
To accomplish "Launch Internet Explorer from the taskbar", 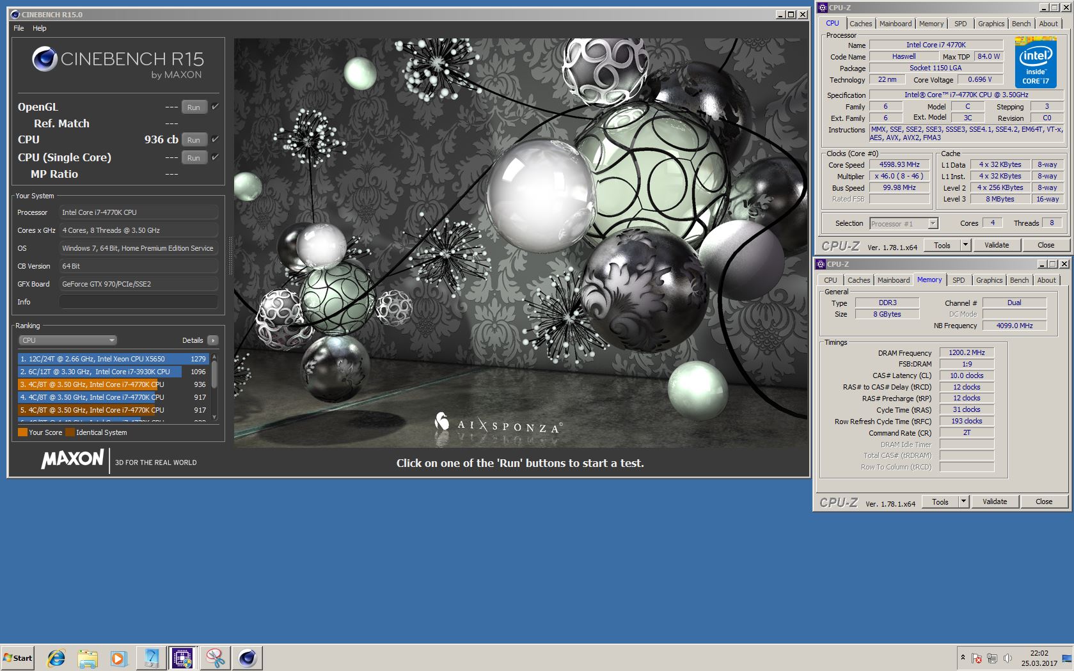I will click(x=56, y=658).
